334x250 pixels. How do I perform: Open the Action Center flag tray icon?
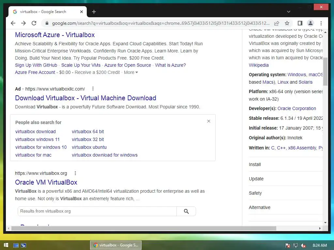(x=288, y=245)
